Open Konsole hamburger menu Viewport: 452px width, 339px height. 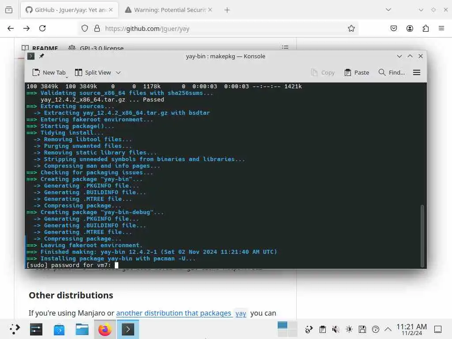(417, 73)
